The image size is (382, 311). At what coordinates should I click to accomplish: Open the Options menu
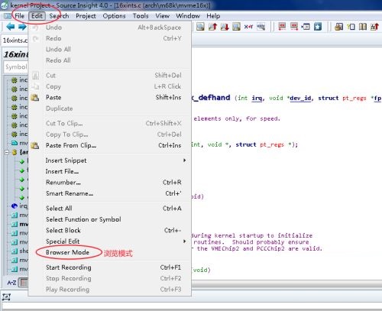(114, 16)
